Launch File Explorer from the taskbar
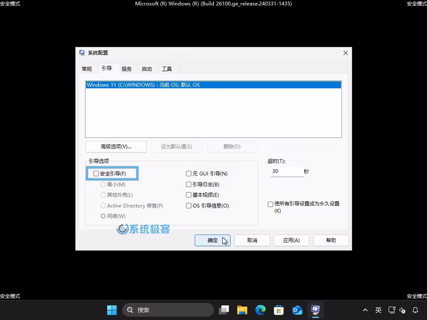The height and width of the screenshot is (320, 427). click(x=242, y=310)
